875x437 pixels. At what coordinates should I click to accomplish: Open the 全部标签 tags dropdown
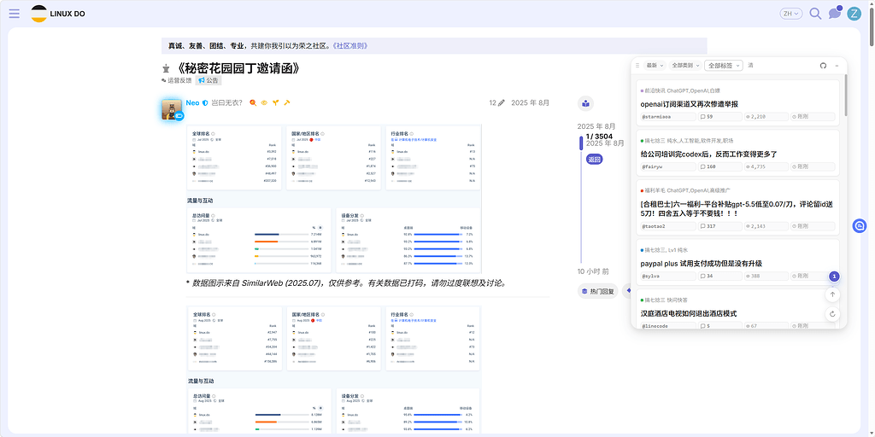click(723, 65)
